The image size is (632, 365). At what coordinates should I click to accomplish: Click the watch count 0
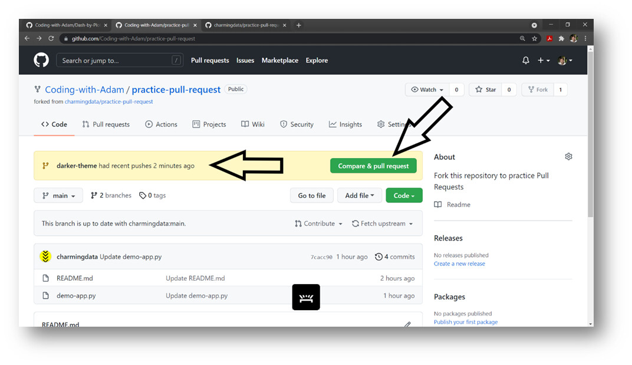(x=456, y=90)
